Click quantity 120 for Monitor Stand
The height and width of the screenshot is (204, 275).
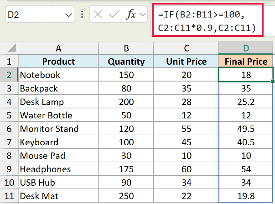click(126, 128)
